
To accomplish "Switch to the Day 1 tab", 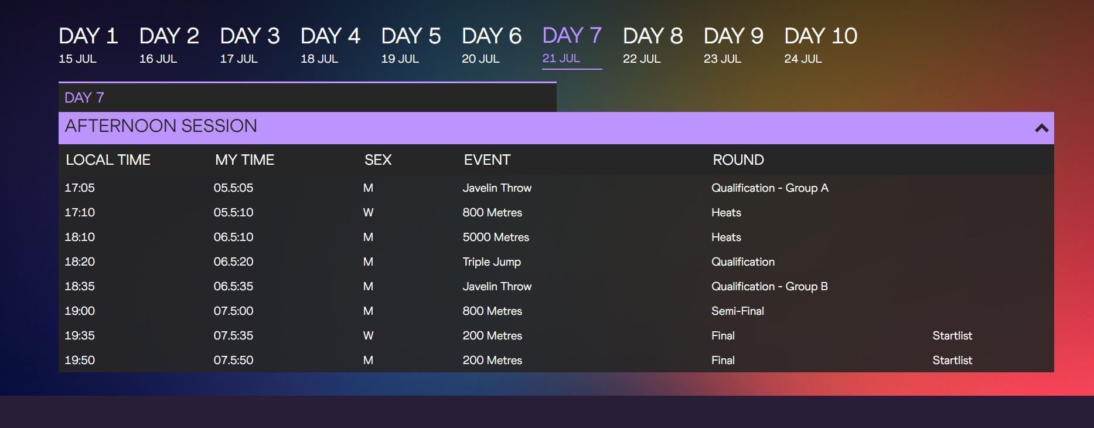I will pyautogui.click(x=88, y=44).
